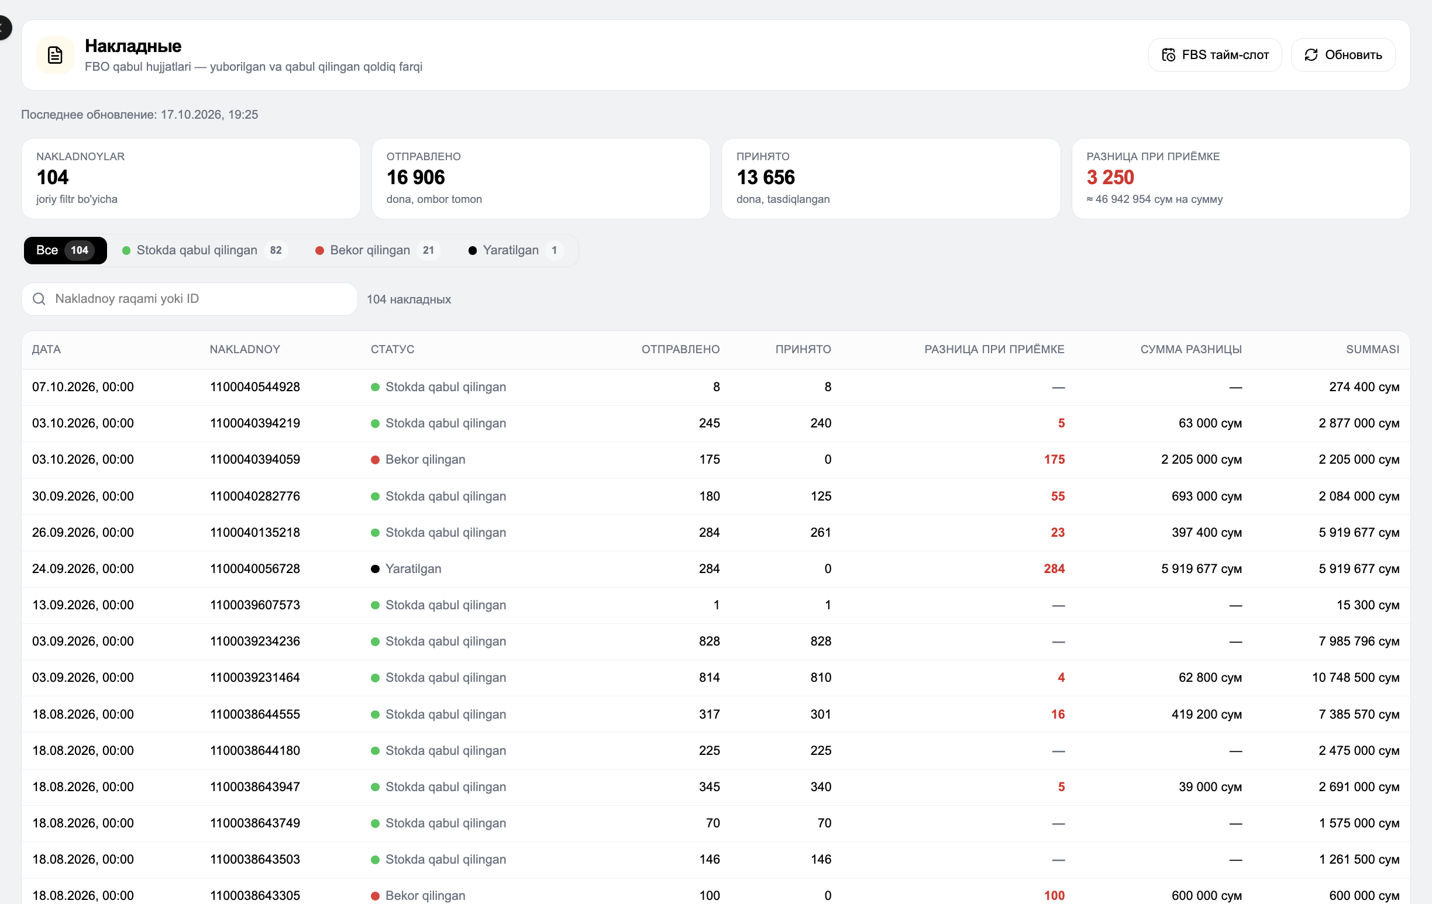Open invoice 1100038643305
This screenshot has height=904, width=1432.
[x=255, y=896]
